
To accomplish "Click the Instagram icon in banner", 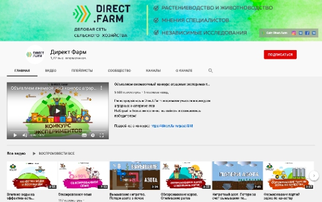I will pos(294,33).
